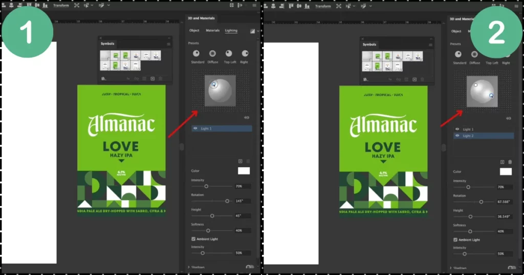Uncheck Ambient Light checkbox in screenshot 1
Screen dimensions: 524x275
point(193,239)
